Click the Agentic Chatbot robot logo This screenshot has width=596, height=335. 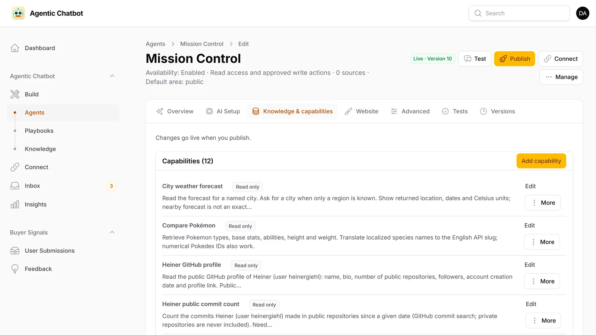(x=18, y=13)
